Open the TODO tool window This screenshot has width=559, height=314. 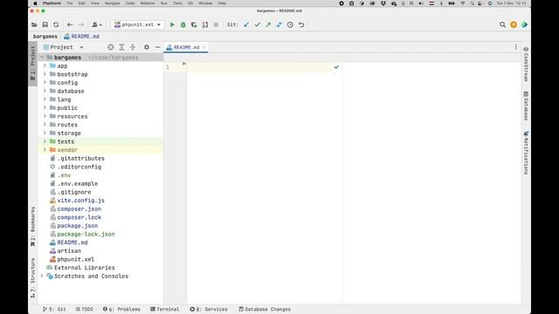click(85, 309)
